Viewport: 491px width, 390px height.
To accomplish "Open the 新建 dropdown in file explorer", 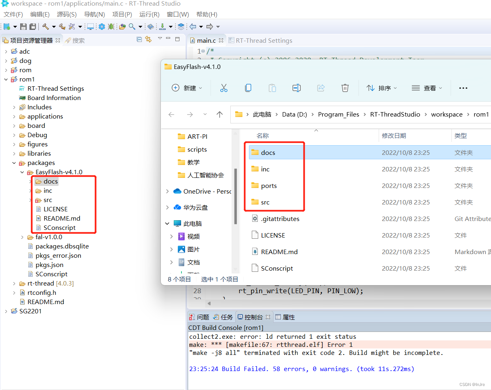I will pyautogui.click(x=187, y=88).
